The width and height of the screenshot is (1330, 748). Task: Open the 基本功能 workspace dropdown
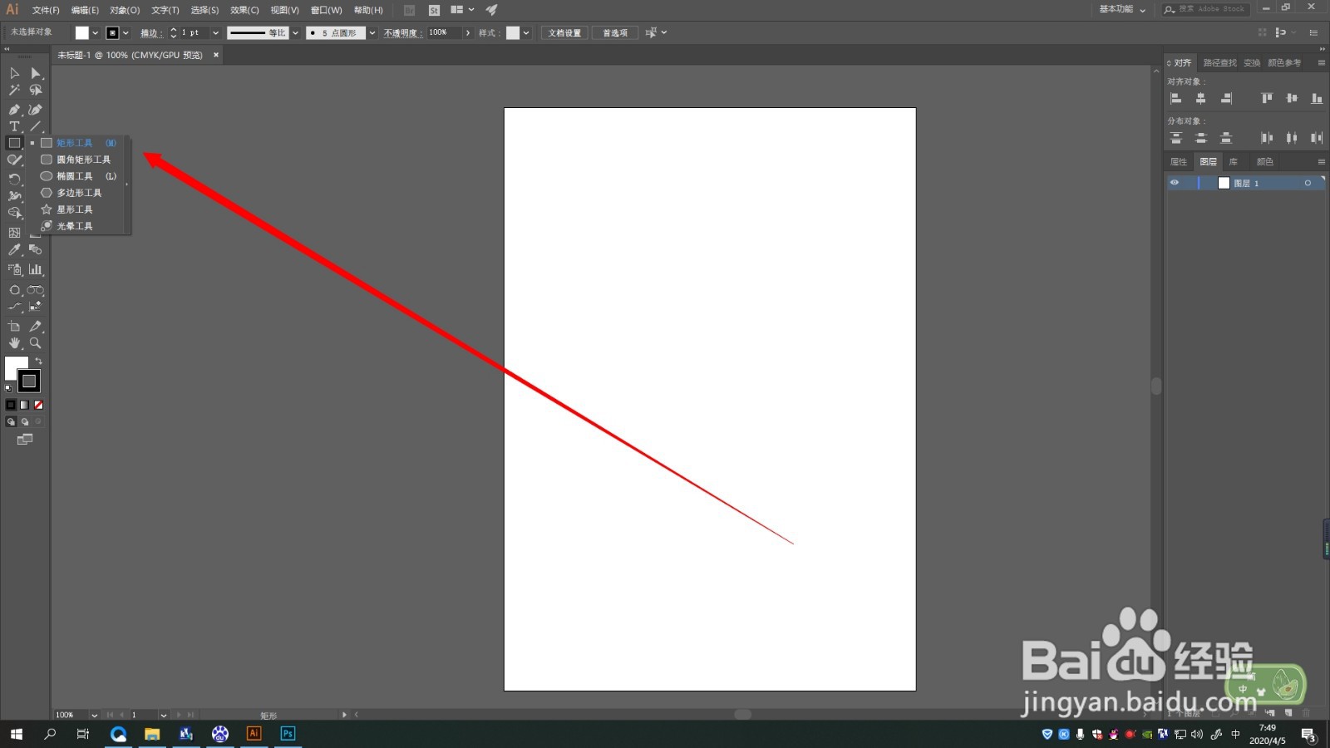[x=1122, y=9]
